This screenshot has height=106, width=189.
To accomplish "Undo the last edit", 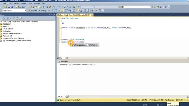I will pos(54,7).
